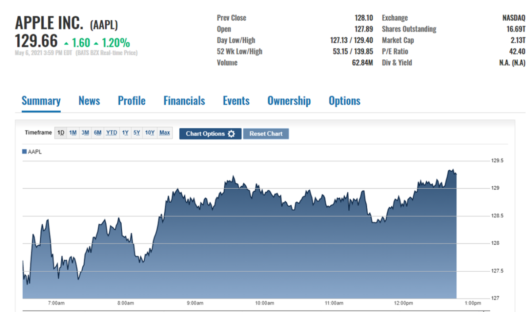Viewport: 531px width, 312px height.
Task: Click the 128.10 previous close value
Action: pyautogui.click(x=364, y=18)
